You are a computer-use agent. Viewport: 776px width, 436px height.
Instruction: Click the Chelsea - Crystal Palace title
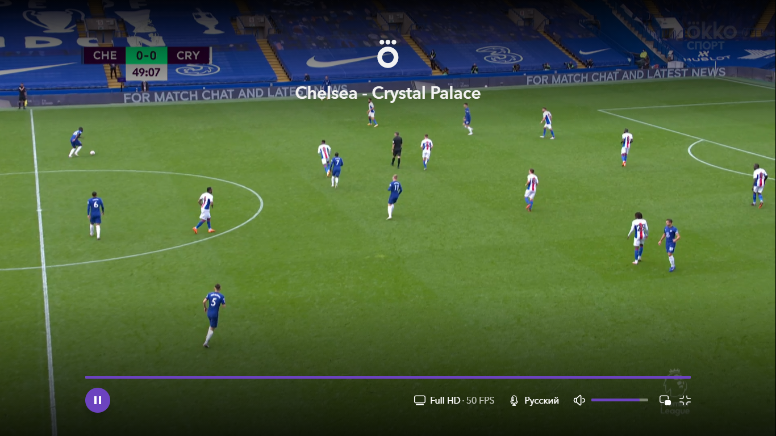pyautogui.click(x=388, y=93)
